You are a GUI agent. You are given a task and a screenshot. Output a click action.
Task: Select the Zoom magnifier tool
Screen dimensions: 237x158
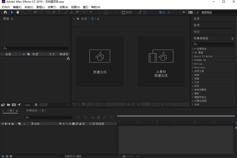pos(23,12)
